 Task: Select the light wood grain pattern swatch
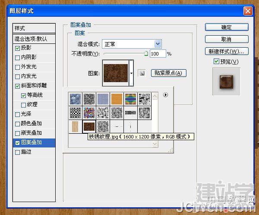75,126
